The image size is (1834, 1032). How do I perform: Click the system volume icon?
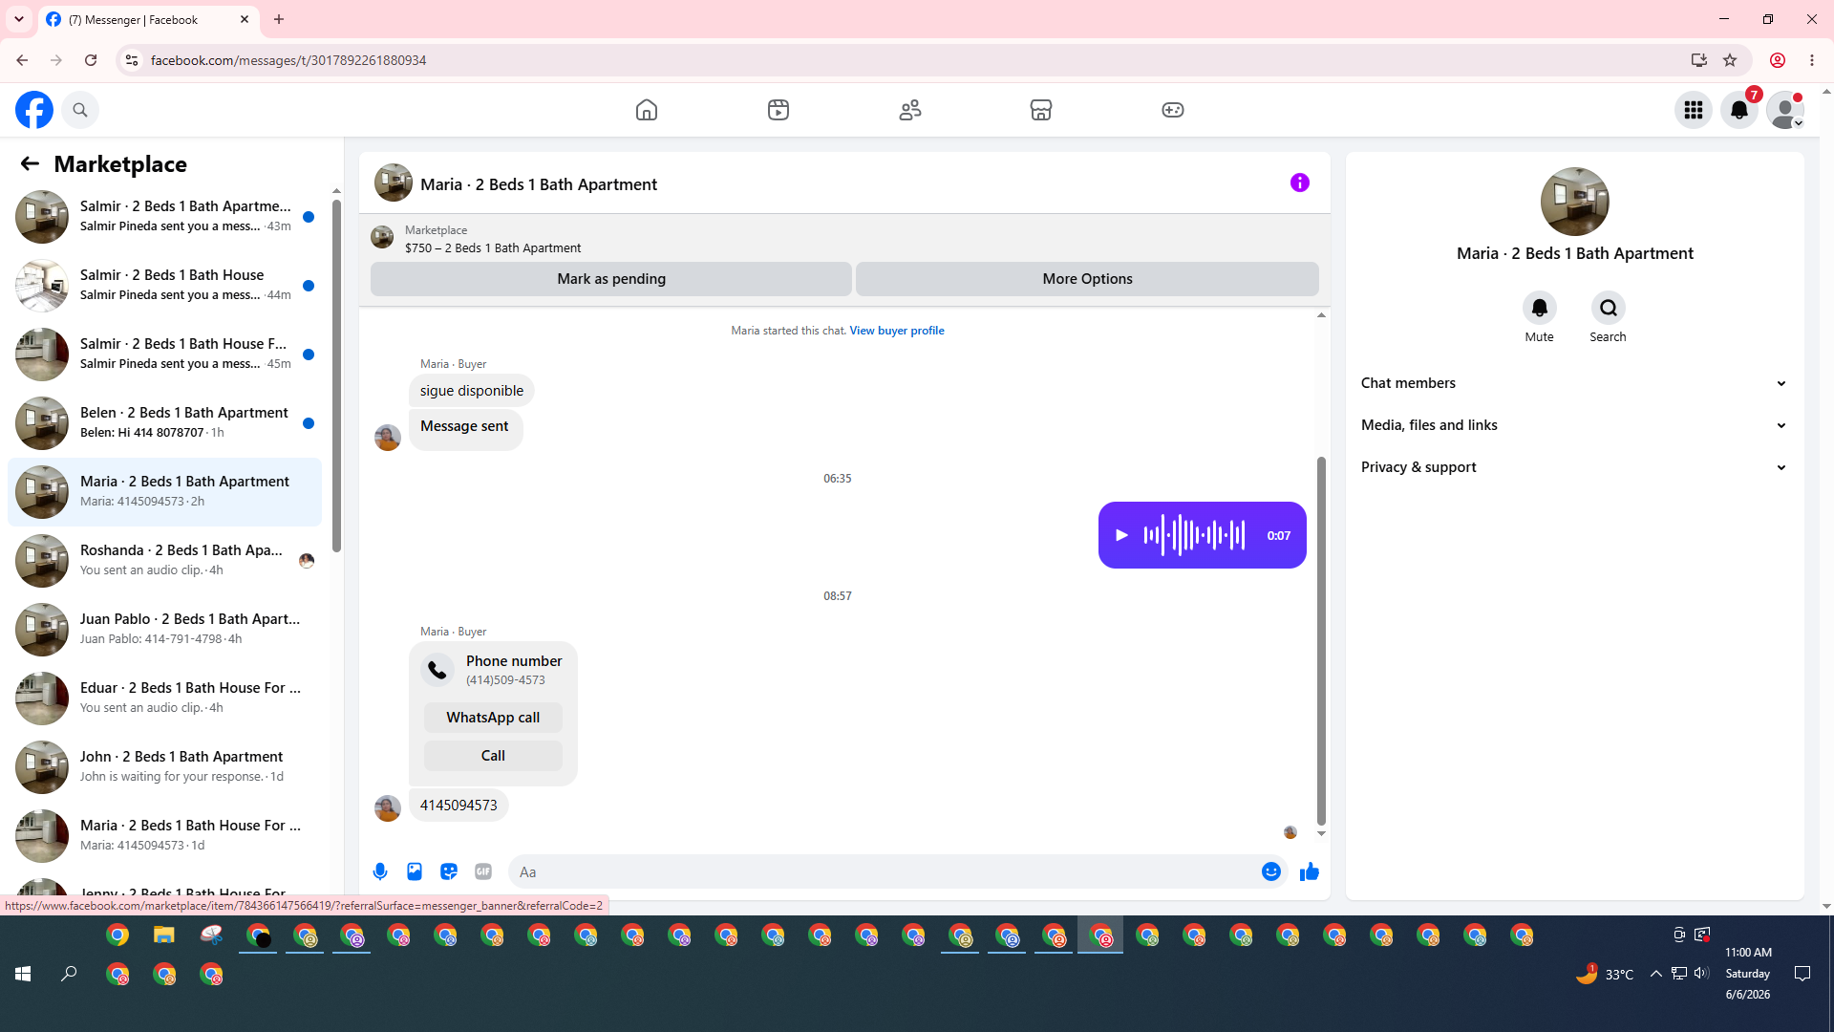1701,974
